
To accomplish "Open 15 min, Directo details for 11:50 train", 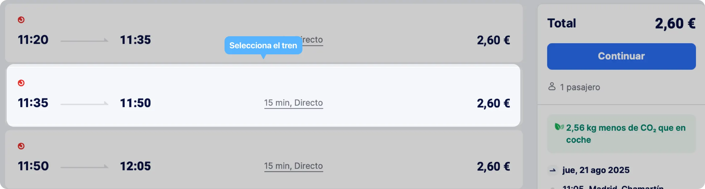I will click(294, 166).
